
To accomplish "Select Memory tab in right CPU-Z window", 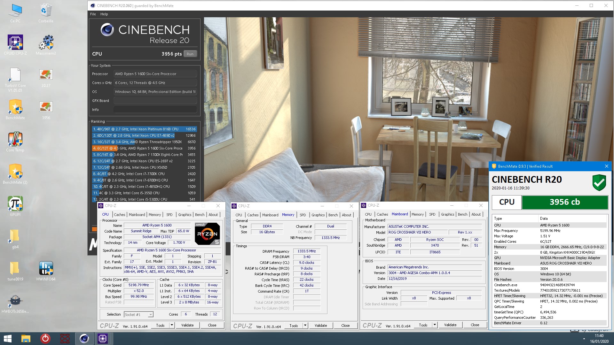I will (417, 214).
